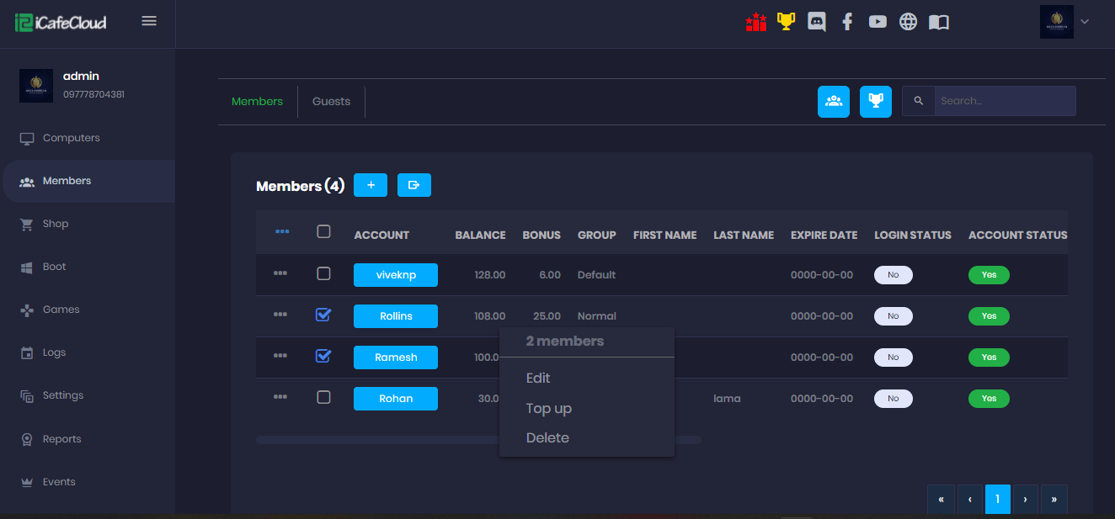Image resolution: width=1115 pixels, height=519 pixels.
Task: Click the Discord icon in top bar
Action: click(x=816, y=22)
